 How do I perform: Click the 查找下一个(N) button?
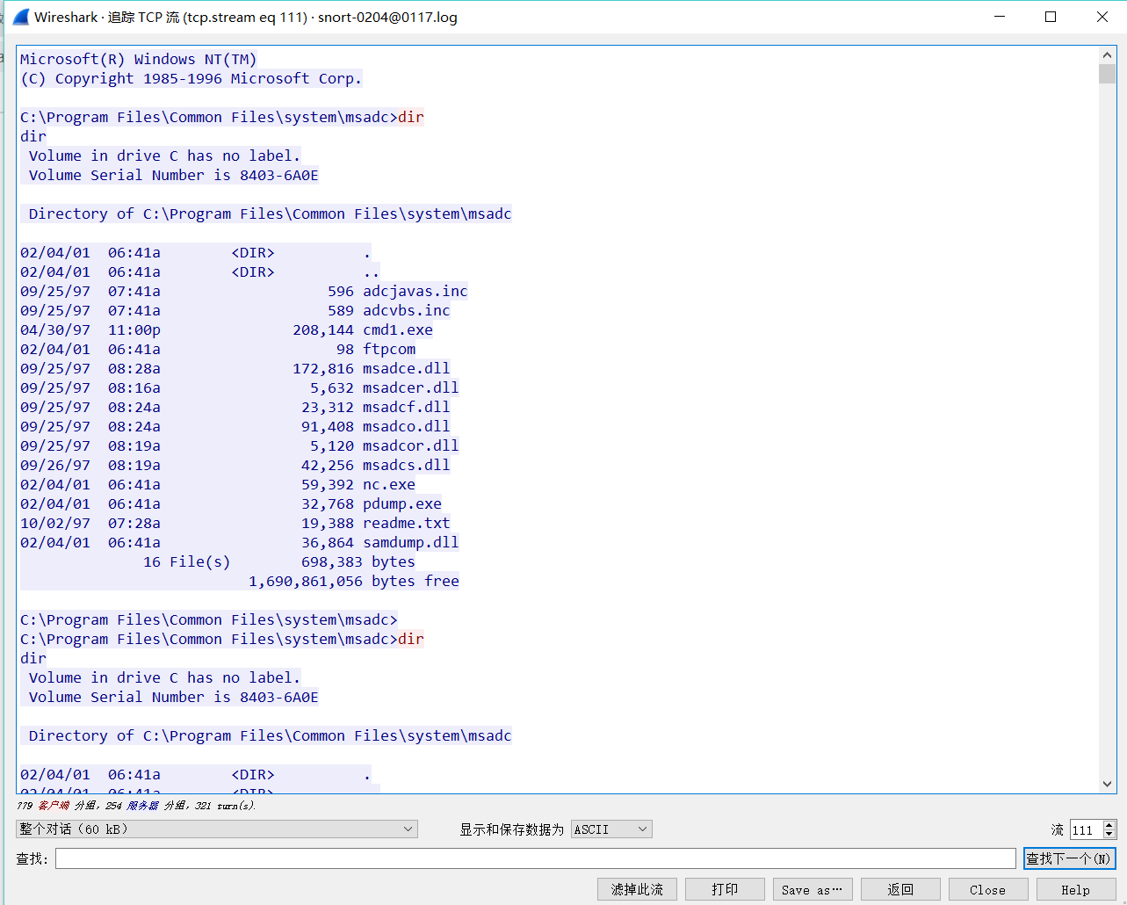(x=1069, y=858)
